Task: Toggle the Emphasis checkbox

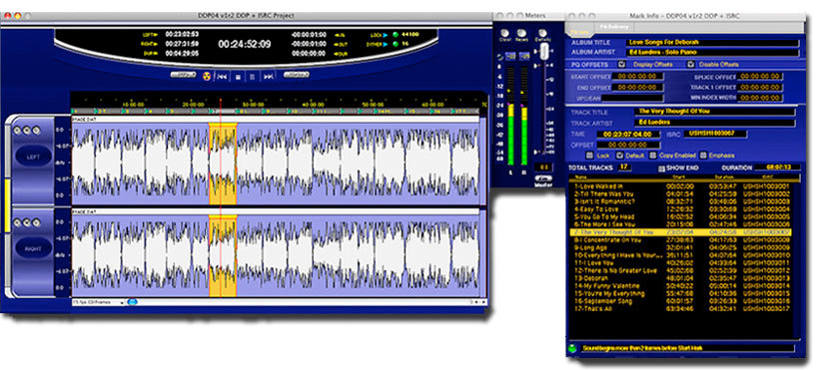Action: pyautogui.click(x=703, y=156)
